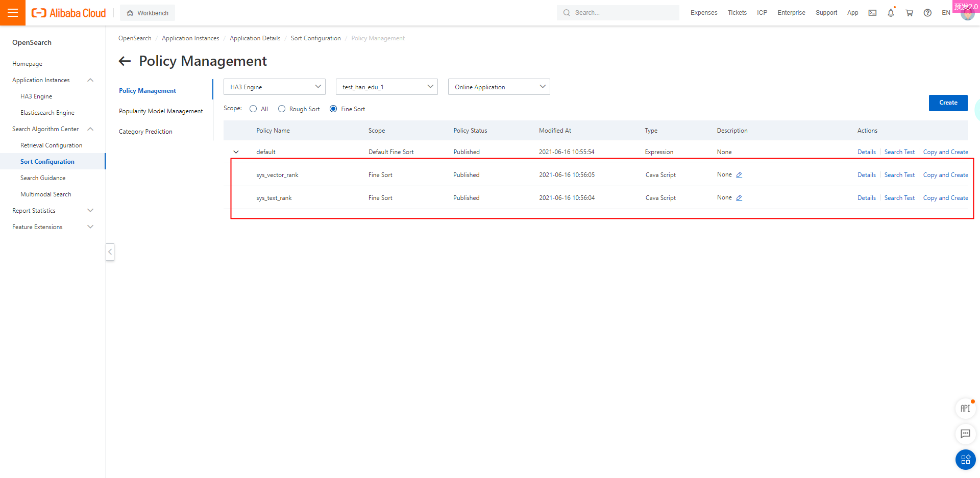This screenshot has height=478, width=980.
Task: Open the shopping cart icon
Action: (909, 13)
